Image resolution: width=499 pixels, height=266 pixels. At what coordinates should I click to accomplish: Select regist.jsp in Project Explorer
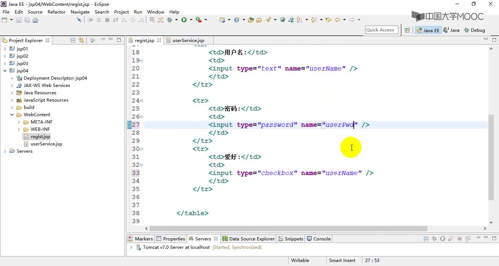37,136
